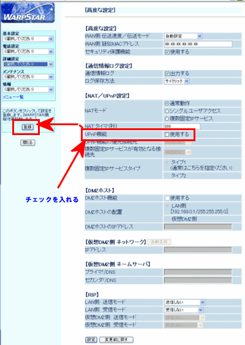Open the 電話設定 dropdown menu
The width and height of the screenshot is (245, 345).
point(28,52)
